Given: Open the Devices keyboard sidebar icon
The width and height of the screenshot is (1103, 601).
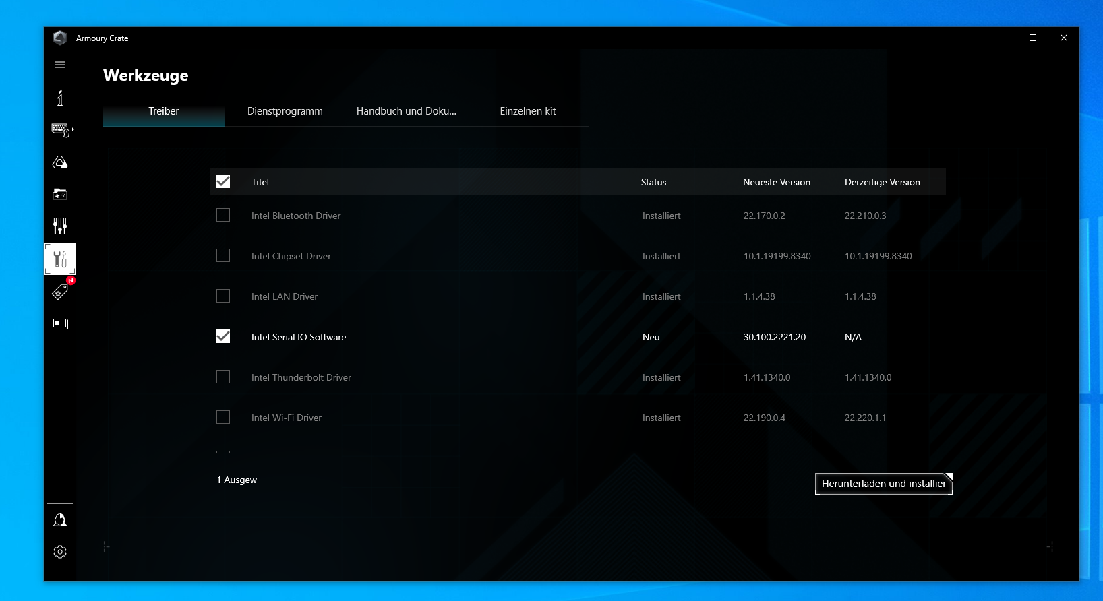Looking at the screenshot, I should [61, 130].
